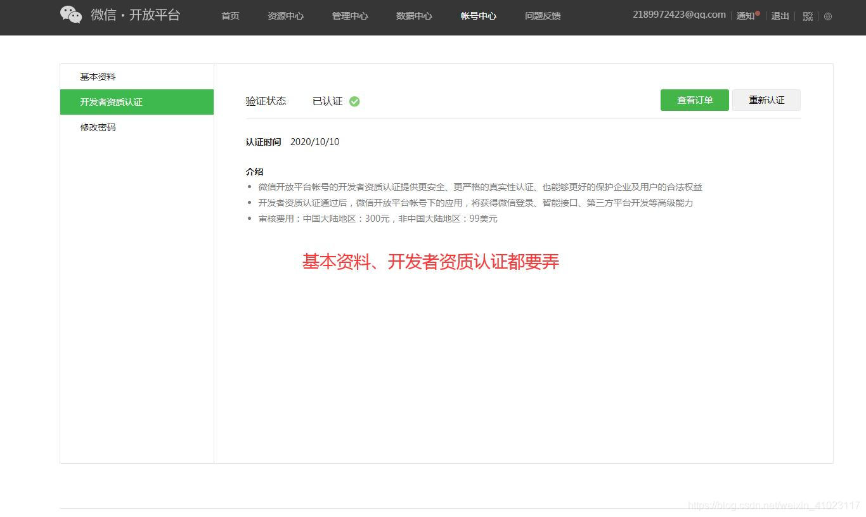Click the date 2020/10/10

(314, 142)
